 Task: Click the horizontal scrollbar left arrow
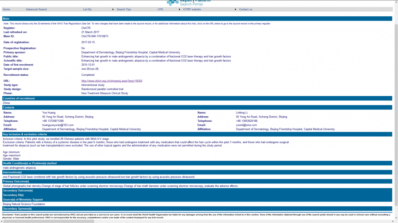coord(2,221)
